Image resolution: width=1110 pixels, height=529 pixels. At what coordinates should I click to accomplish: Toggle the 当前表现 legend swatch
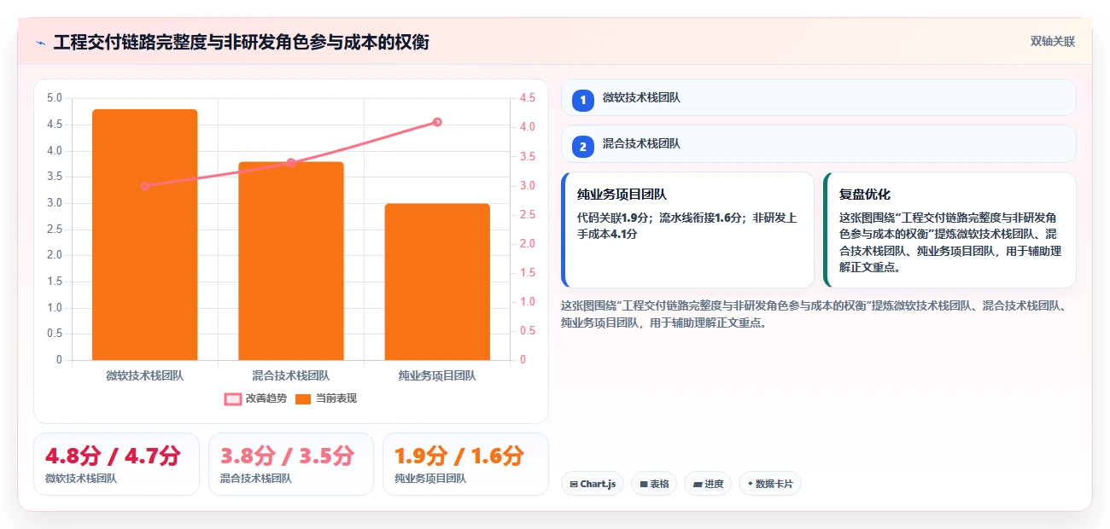click(x=303, y=398)
